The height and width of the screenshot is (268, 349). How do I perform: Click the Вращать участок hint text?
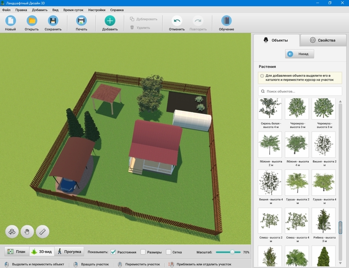click(x=95, y=264)
